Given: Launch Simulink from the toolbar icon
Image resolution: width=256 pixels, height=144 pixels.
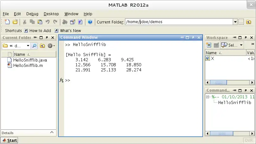Looking at the screenshot, I should tap(65, 22).
